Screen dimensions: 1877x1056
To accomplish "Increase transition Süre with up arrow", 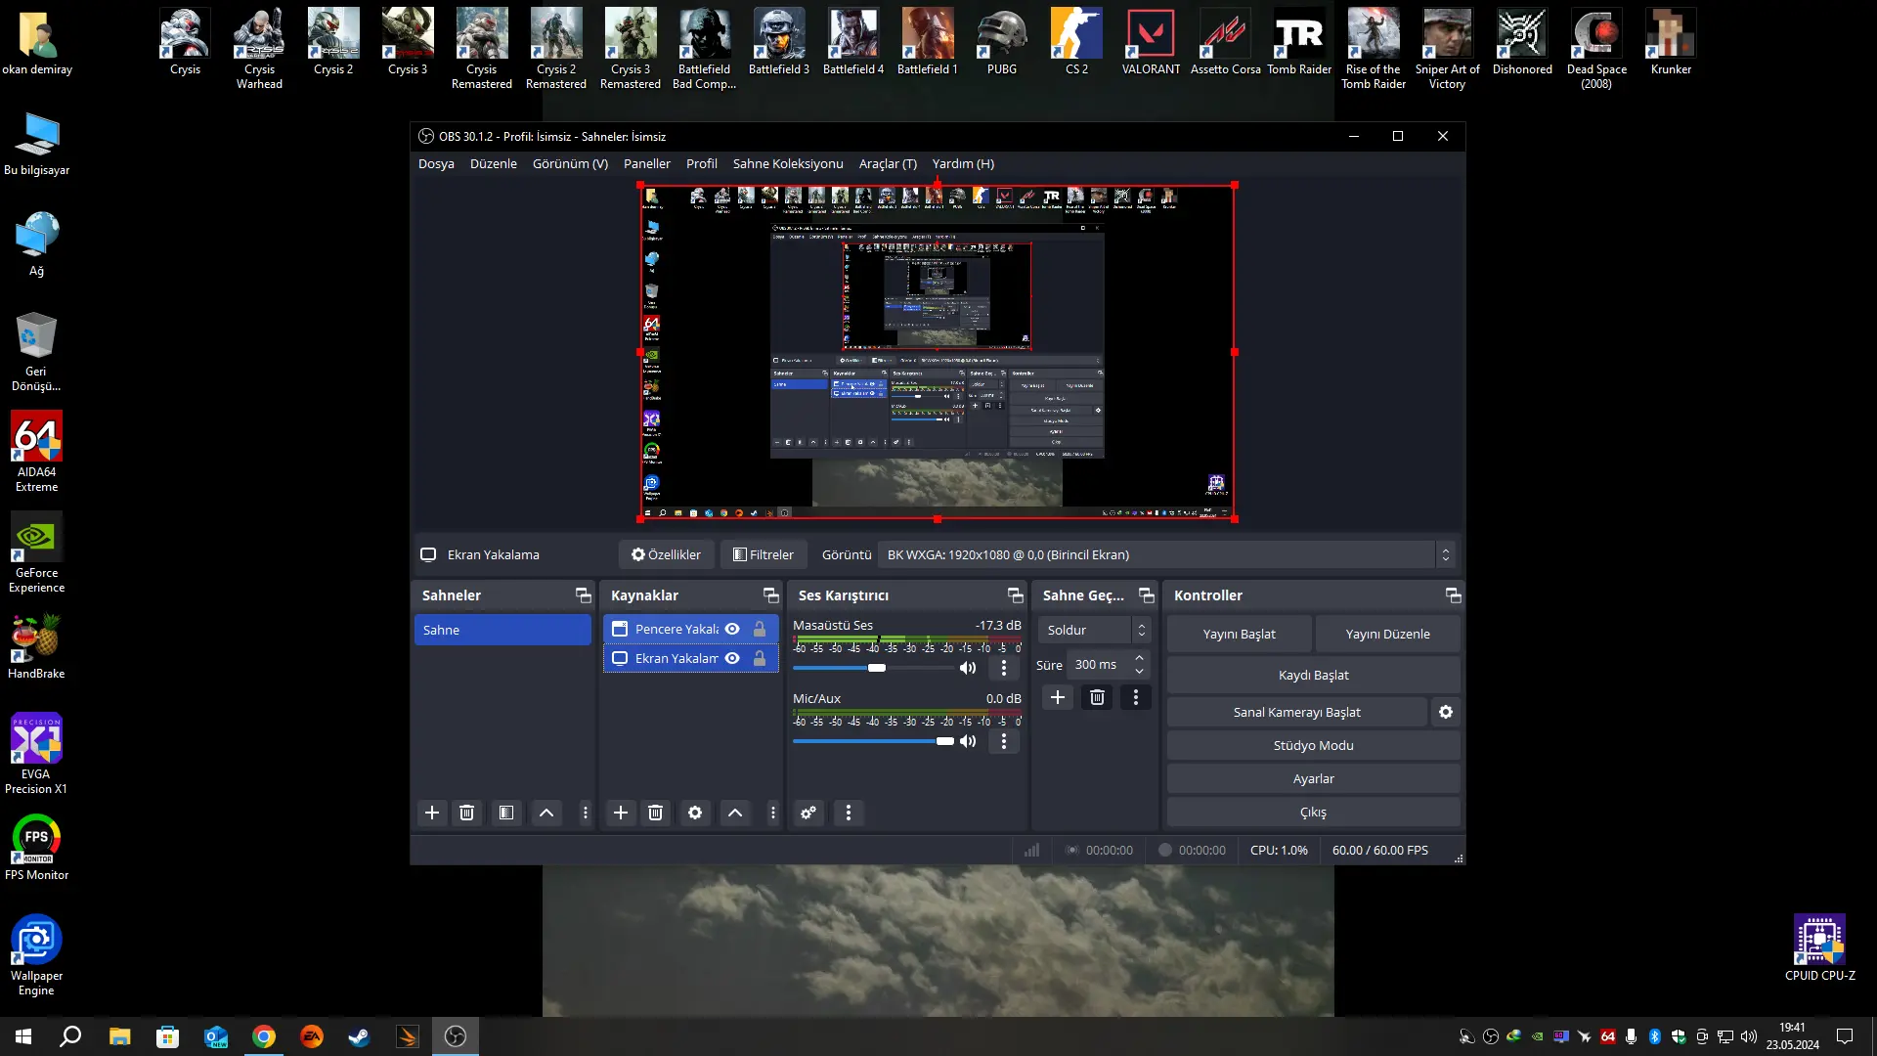I will click(1139, 658).
